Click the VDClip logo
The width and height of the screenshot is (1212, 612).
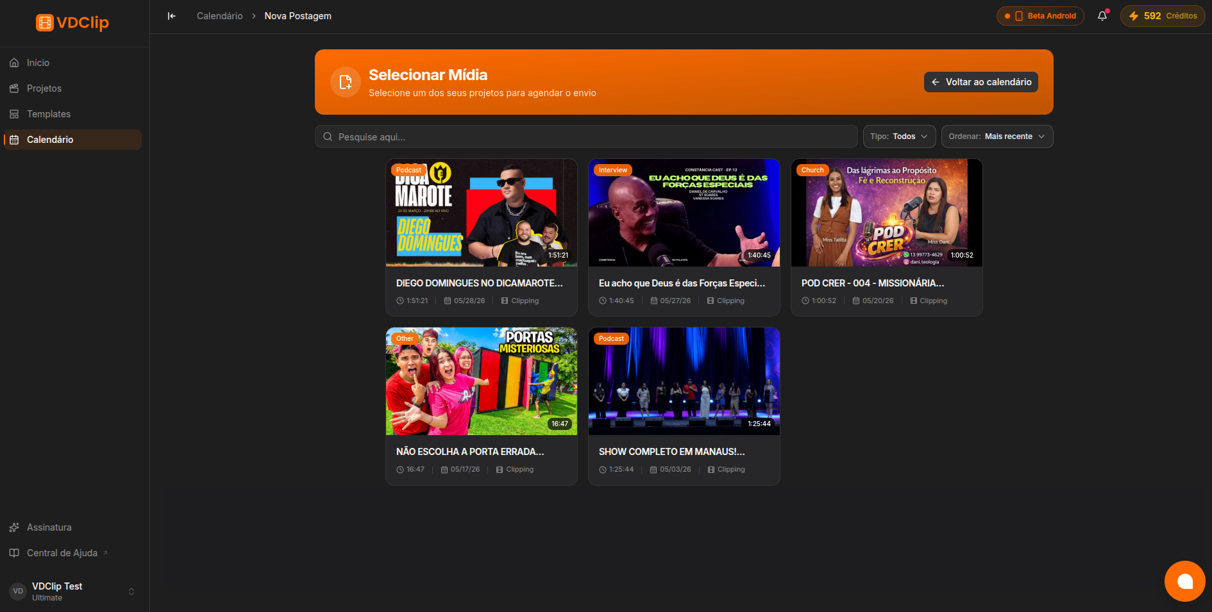72,22
